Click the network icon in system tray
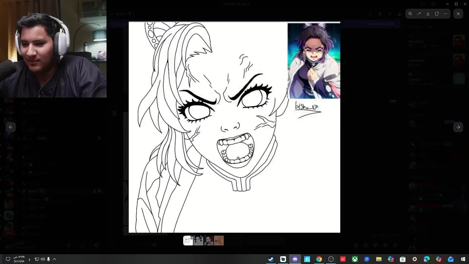The height and width of the screenshot is (264, 469). pos(37,259)
